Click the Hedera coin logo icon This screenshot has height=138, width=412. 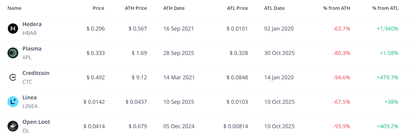[x=13, y=29]
